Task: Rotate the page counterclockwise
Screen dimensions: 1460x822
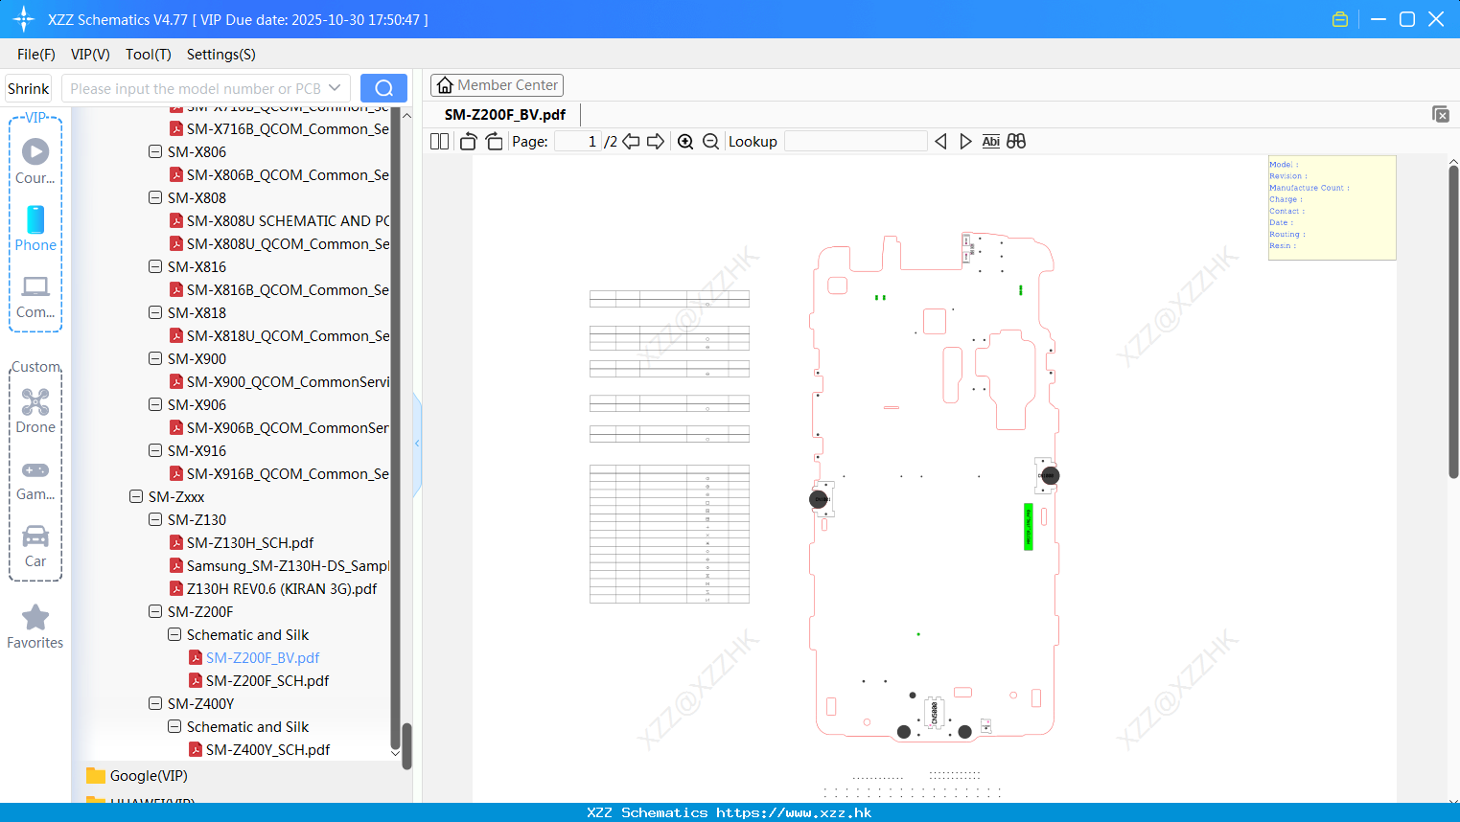Action: tap(469, 142)
